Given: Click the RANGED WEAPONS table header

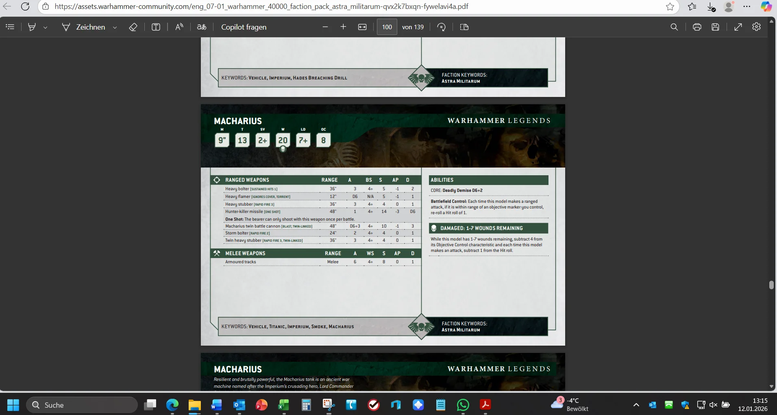Looking at the screenshot, I should coord(316,180).
